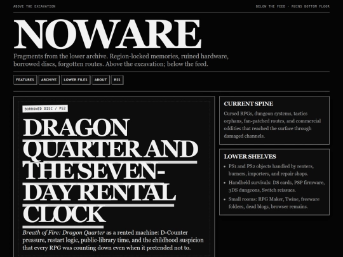This screenshot has height=257, width=343.
Task: Click the NOWARE site title
Action: tap(107, 34)
